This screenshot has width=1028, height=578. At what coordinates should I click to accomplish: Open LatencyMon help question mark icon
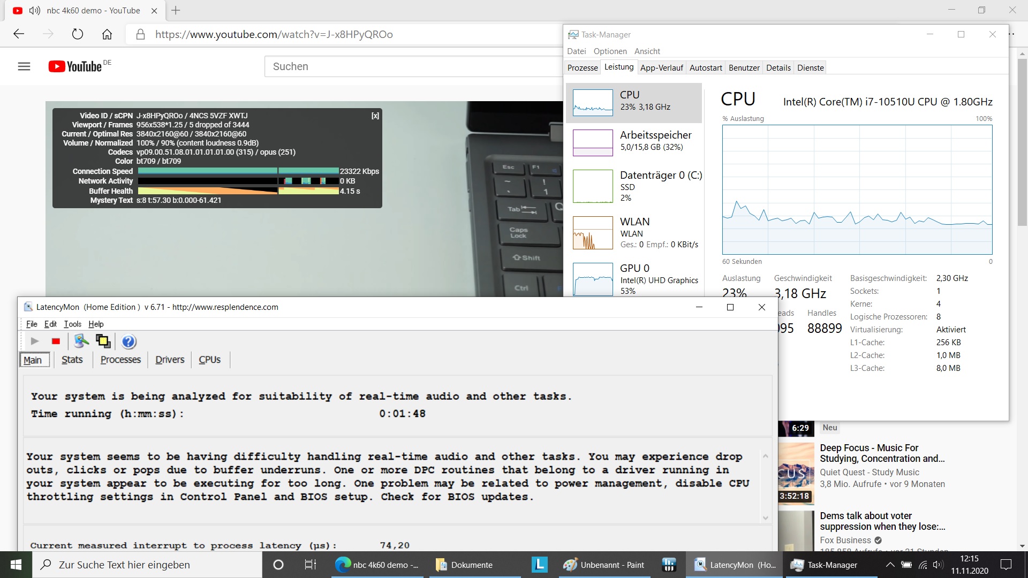click(128, 341)
